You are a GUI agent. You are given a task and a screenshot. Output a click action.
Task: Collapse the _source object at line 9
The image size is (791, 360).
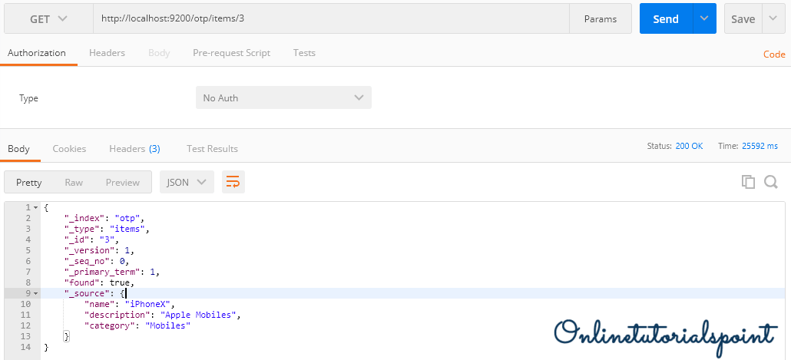point(35,293)
